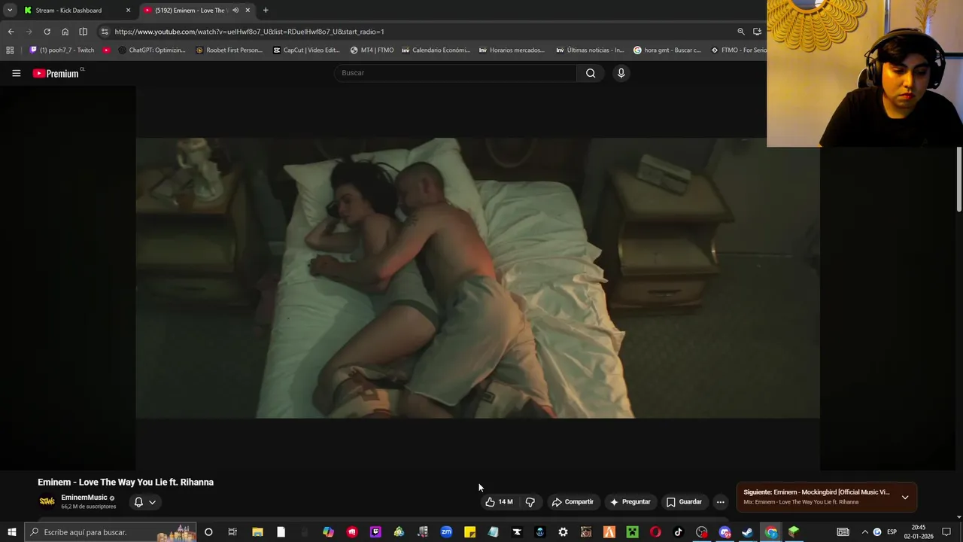Show hidden system tray icons
Image resolution: width=963 pixels, height=542 pixels.
click(x=864, y=532)
